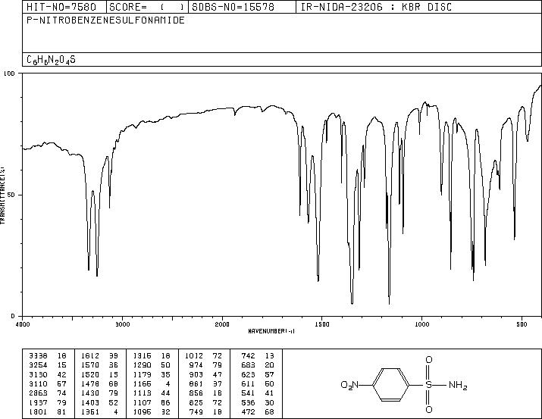Click the 3000 wavenumber axis label
The width and height of the screenshot is (542, 419).
point(122,324)
